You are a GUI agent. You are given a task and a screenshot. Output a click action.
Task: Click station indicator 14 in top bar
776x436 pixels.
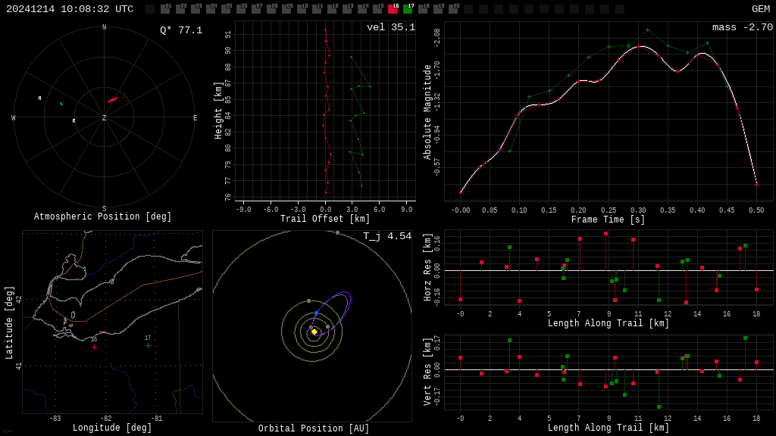pos(362,8)
